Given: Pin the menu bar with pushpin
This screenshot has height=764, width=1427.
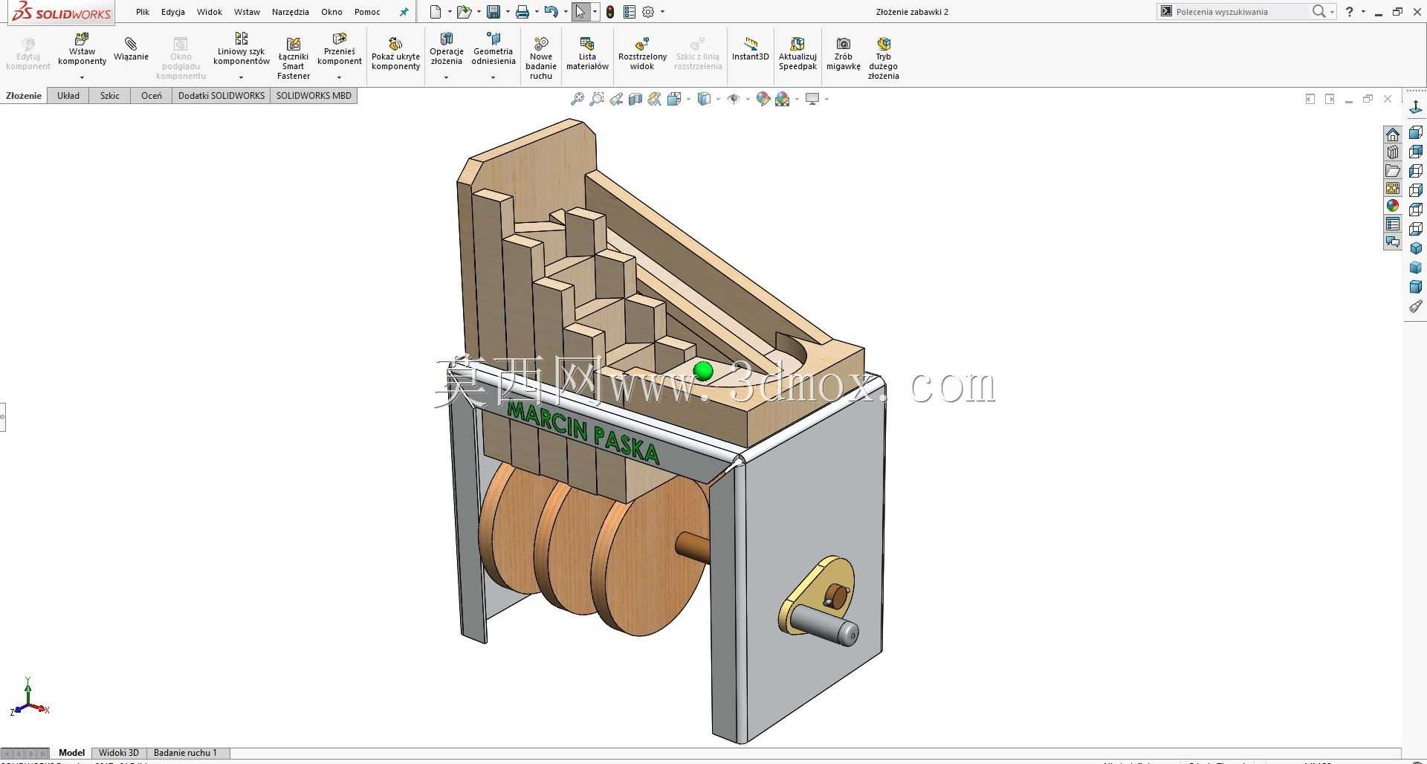Looking at the screenshot, I should (x=404, y=12).
